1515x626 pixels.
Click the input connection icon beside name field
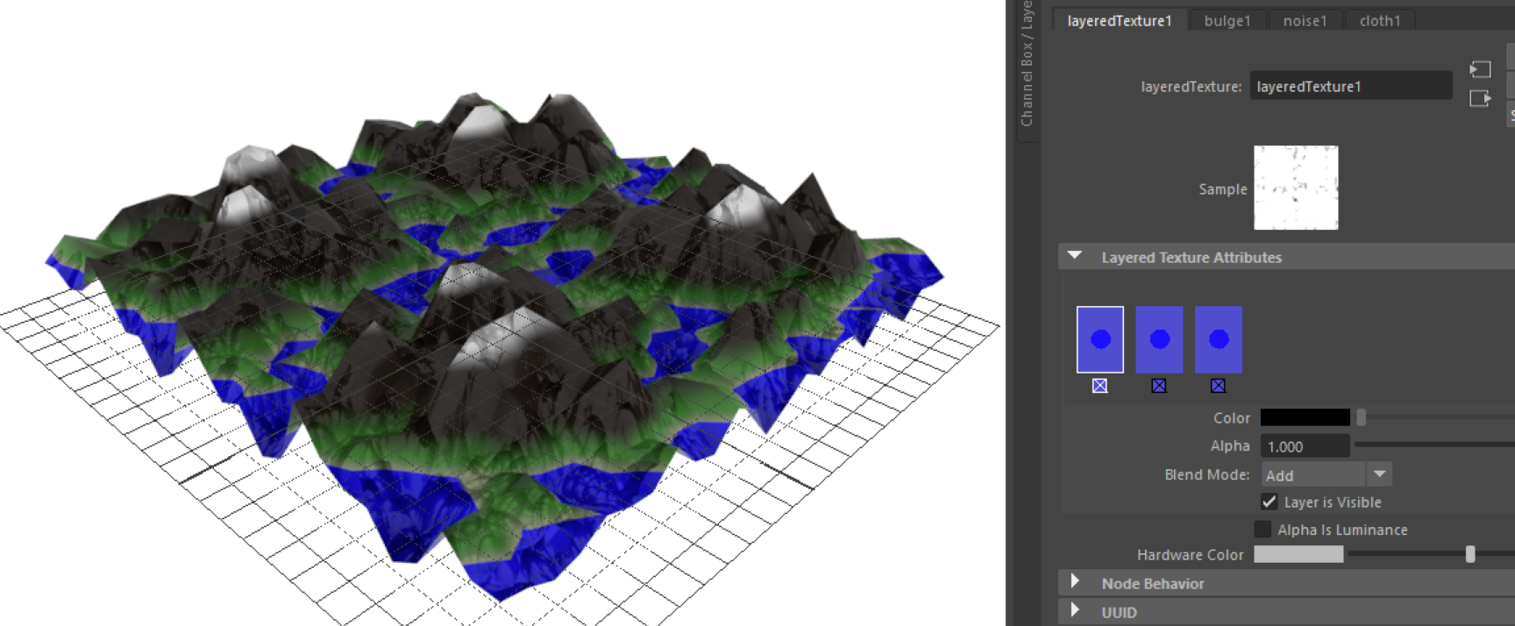coord(1480,69)
